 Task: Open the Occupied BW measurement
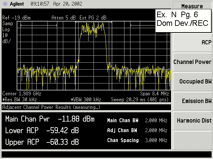(x=192, y=81)
